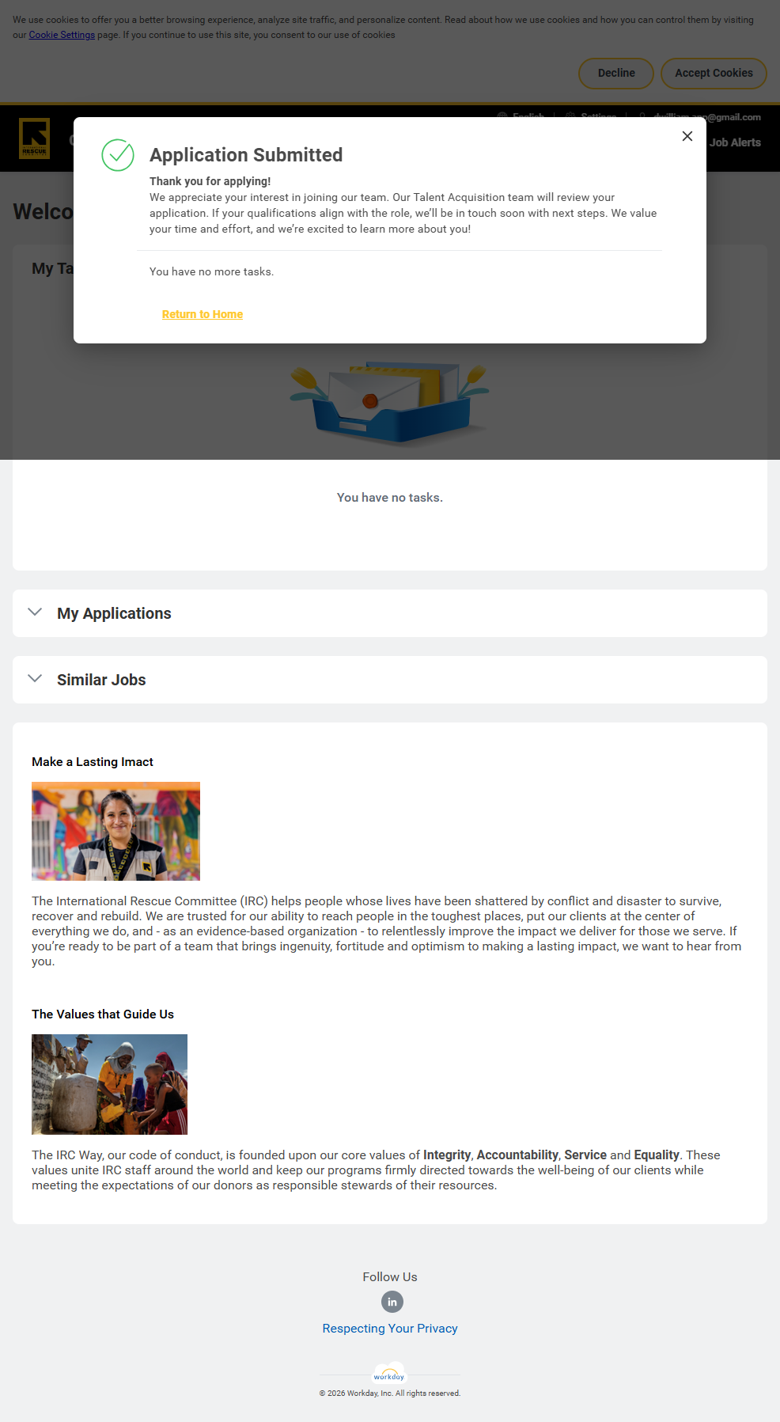Click Return to Home link
This screenshot has height=1422, width=780.
click(x=203, y=314)
